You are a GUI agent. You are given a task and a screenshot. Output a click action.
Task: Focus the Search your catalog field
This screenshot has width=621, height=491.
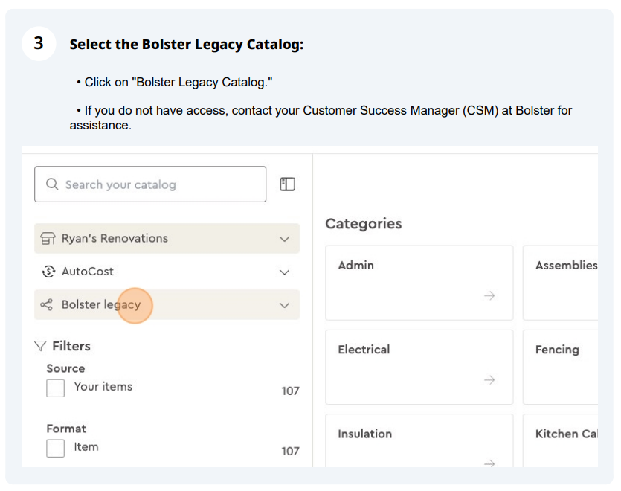tap(150, 184)
